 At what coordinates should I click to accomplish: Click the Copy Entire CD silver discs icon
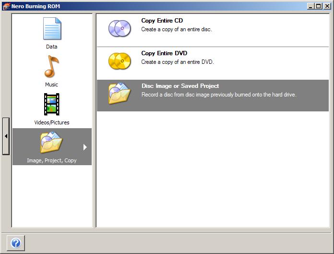pos(119,28)
